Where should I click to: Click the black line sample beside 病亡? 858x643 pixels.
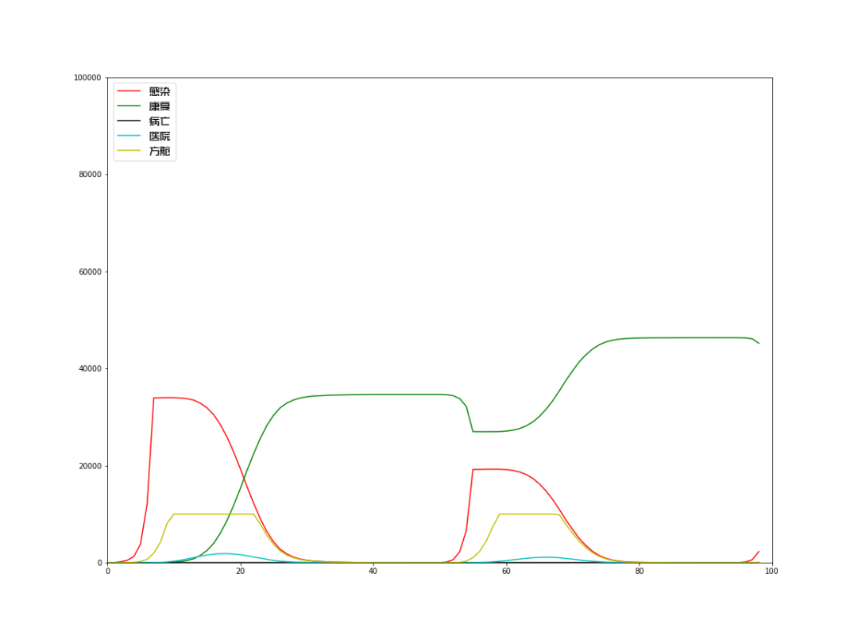(129, 121)
